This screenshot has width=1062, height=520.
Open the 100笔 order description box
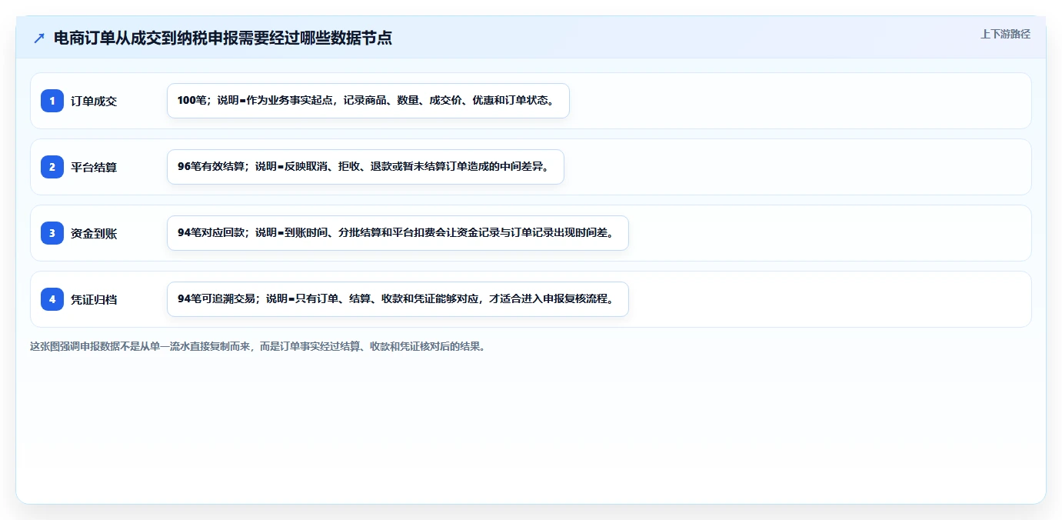pos(368,101)
